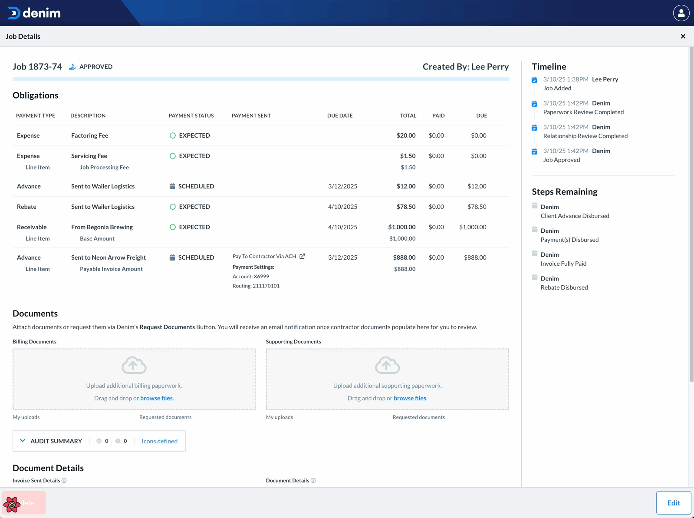Click audit summary warning count icon
Screen dimensions: 694x518
pos(118,441)
